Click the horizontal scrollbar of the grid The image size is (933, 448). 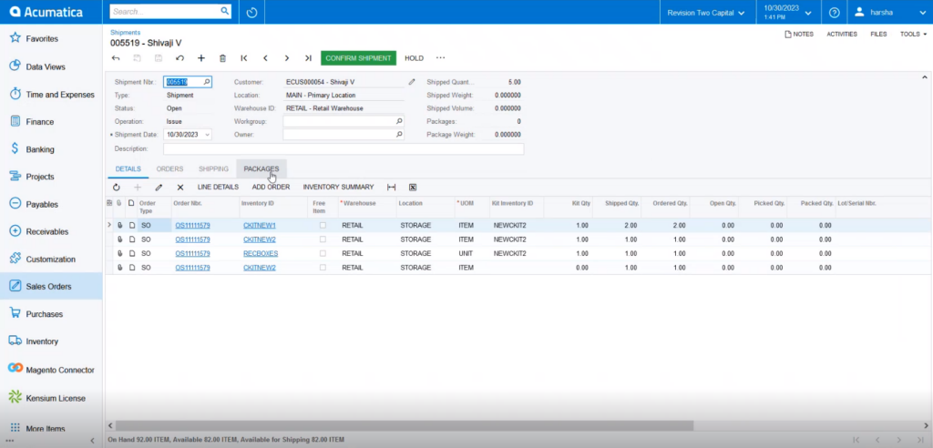[405, 426]
